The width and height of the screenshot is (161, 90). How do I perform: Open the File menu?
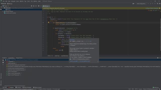point(4,1)
